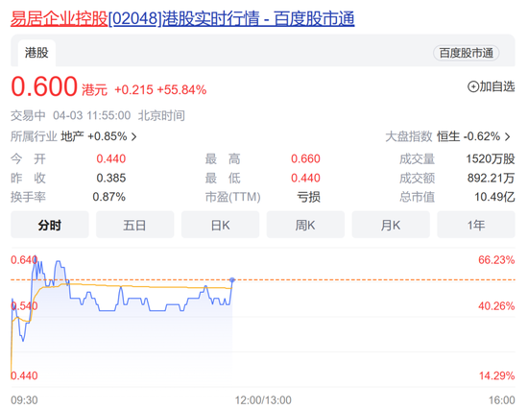This screenshot has height=410, width=528.
Task: Click the 总市值 10.49亿 value
Action: (494, 197)
